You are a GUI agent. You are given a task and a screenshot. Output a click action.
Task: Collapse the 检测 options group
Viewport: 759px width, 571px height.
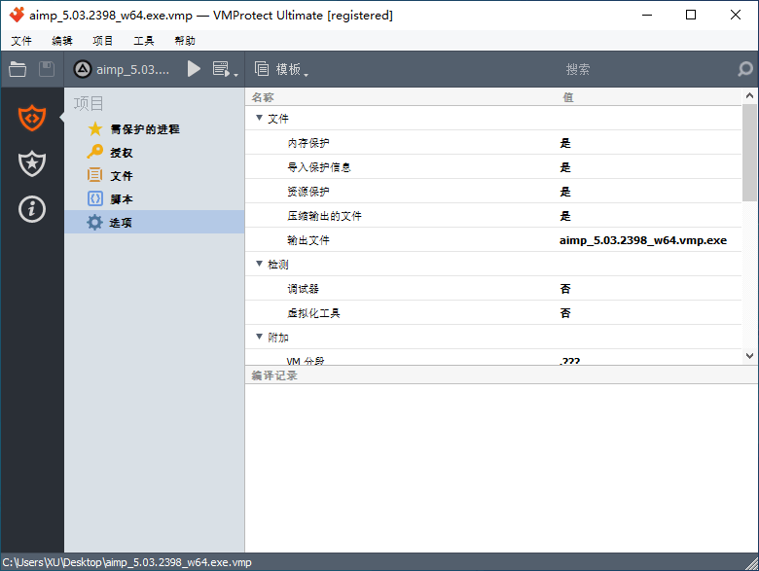pos(259,264)
